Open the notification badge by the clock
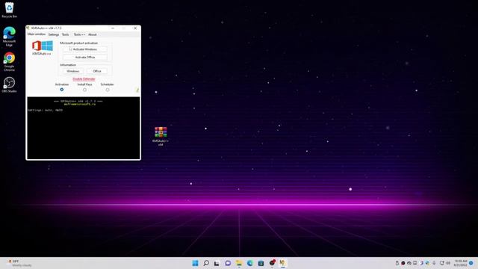 tap(471, 263)
